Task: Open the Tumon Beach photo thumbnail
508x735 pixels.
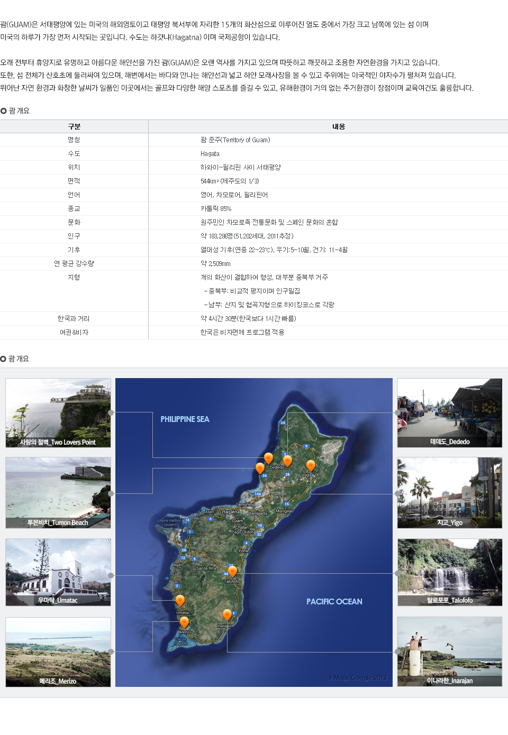Action: 58,493
